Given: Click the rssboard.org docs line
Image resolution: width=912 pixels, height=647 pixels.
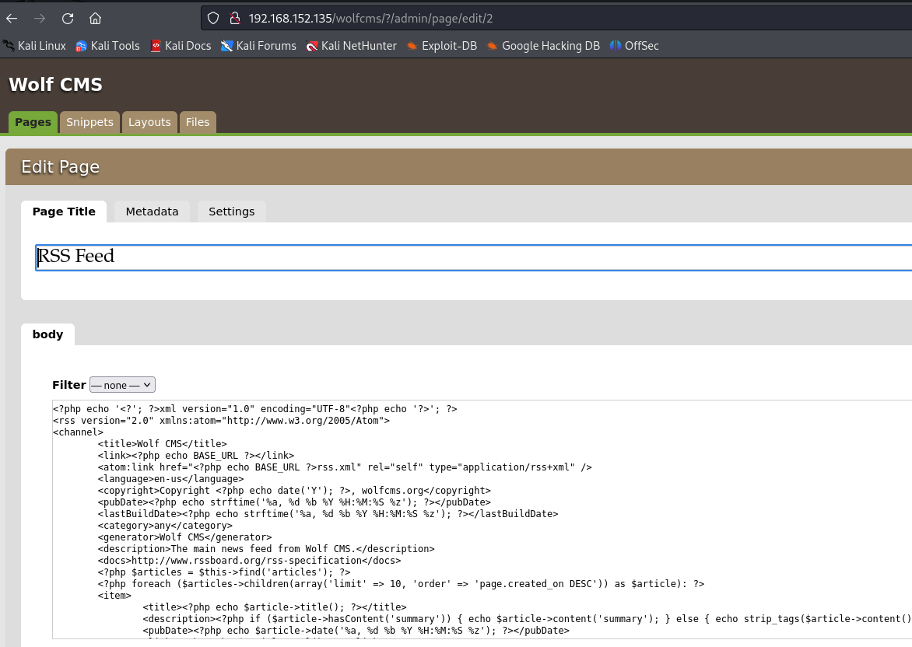Looking at the screenshot, I should (250, 561).
